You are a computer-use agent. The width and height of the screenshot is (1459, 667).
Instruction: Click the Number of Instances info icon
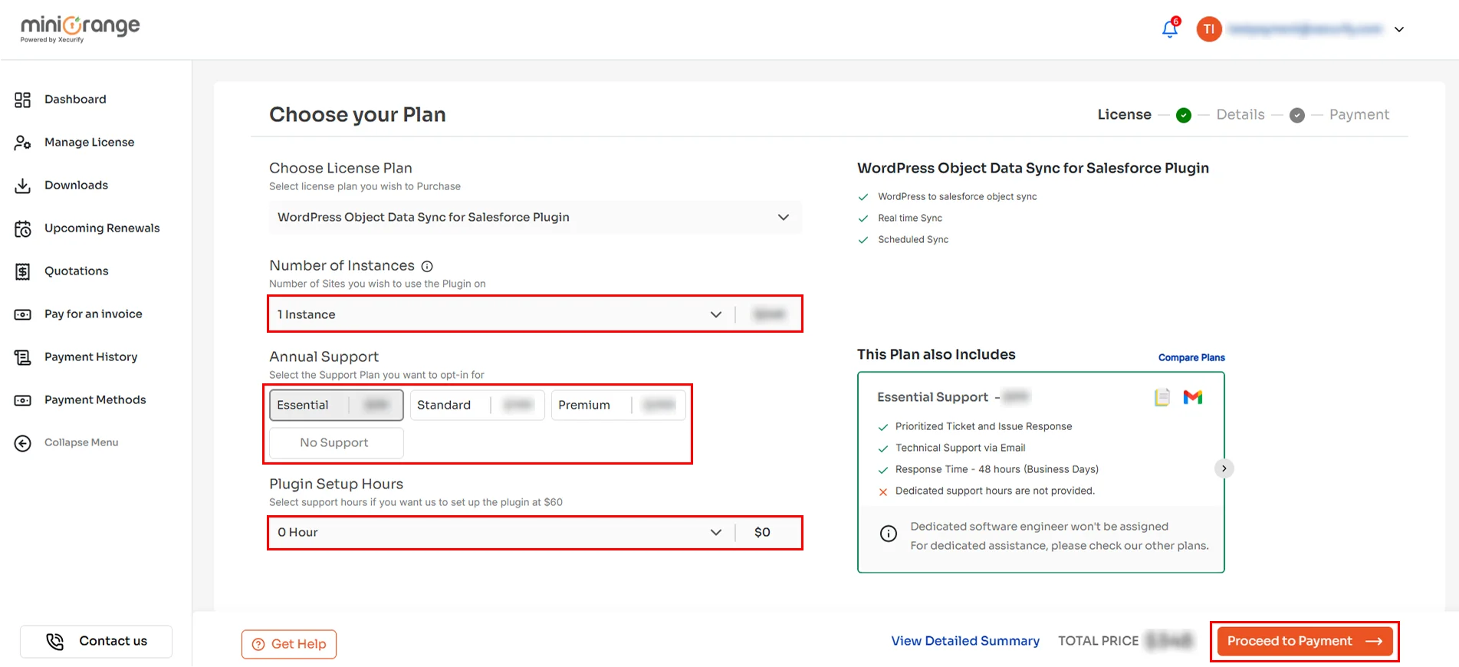(427, 266)
